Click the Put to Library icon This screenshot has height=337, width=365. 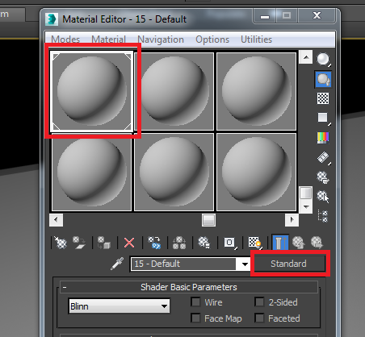click(204, 243)
